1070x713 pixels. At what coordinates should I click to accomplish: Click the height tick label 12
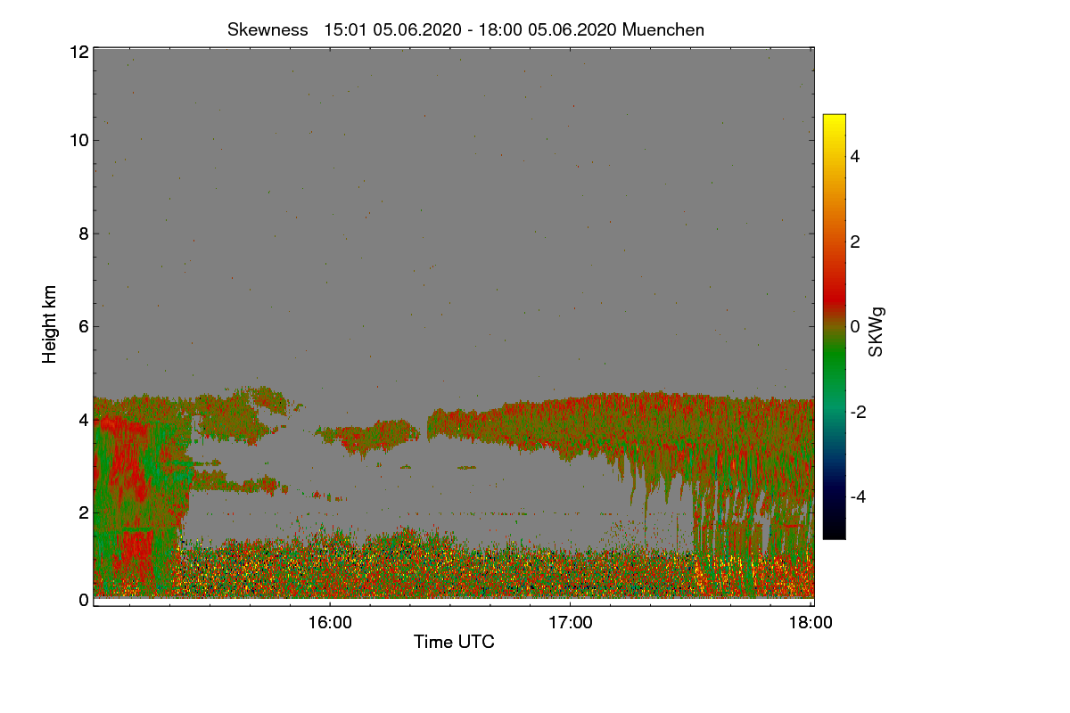tap(78, 52)
